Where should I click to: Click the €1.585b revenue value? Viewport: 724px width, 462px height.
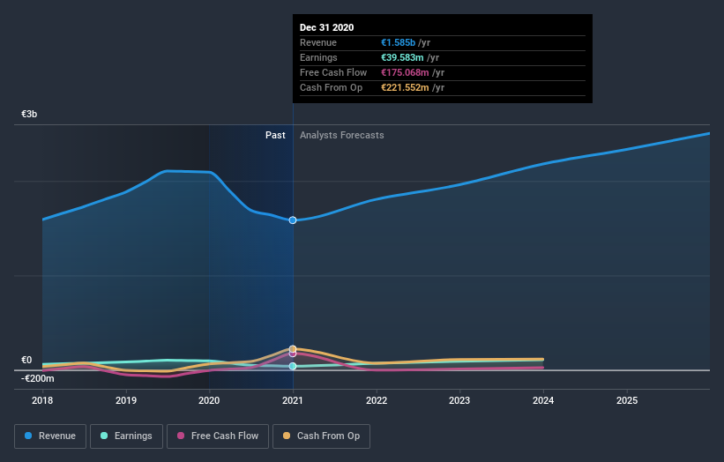point(398,42)
